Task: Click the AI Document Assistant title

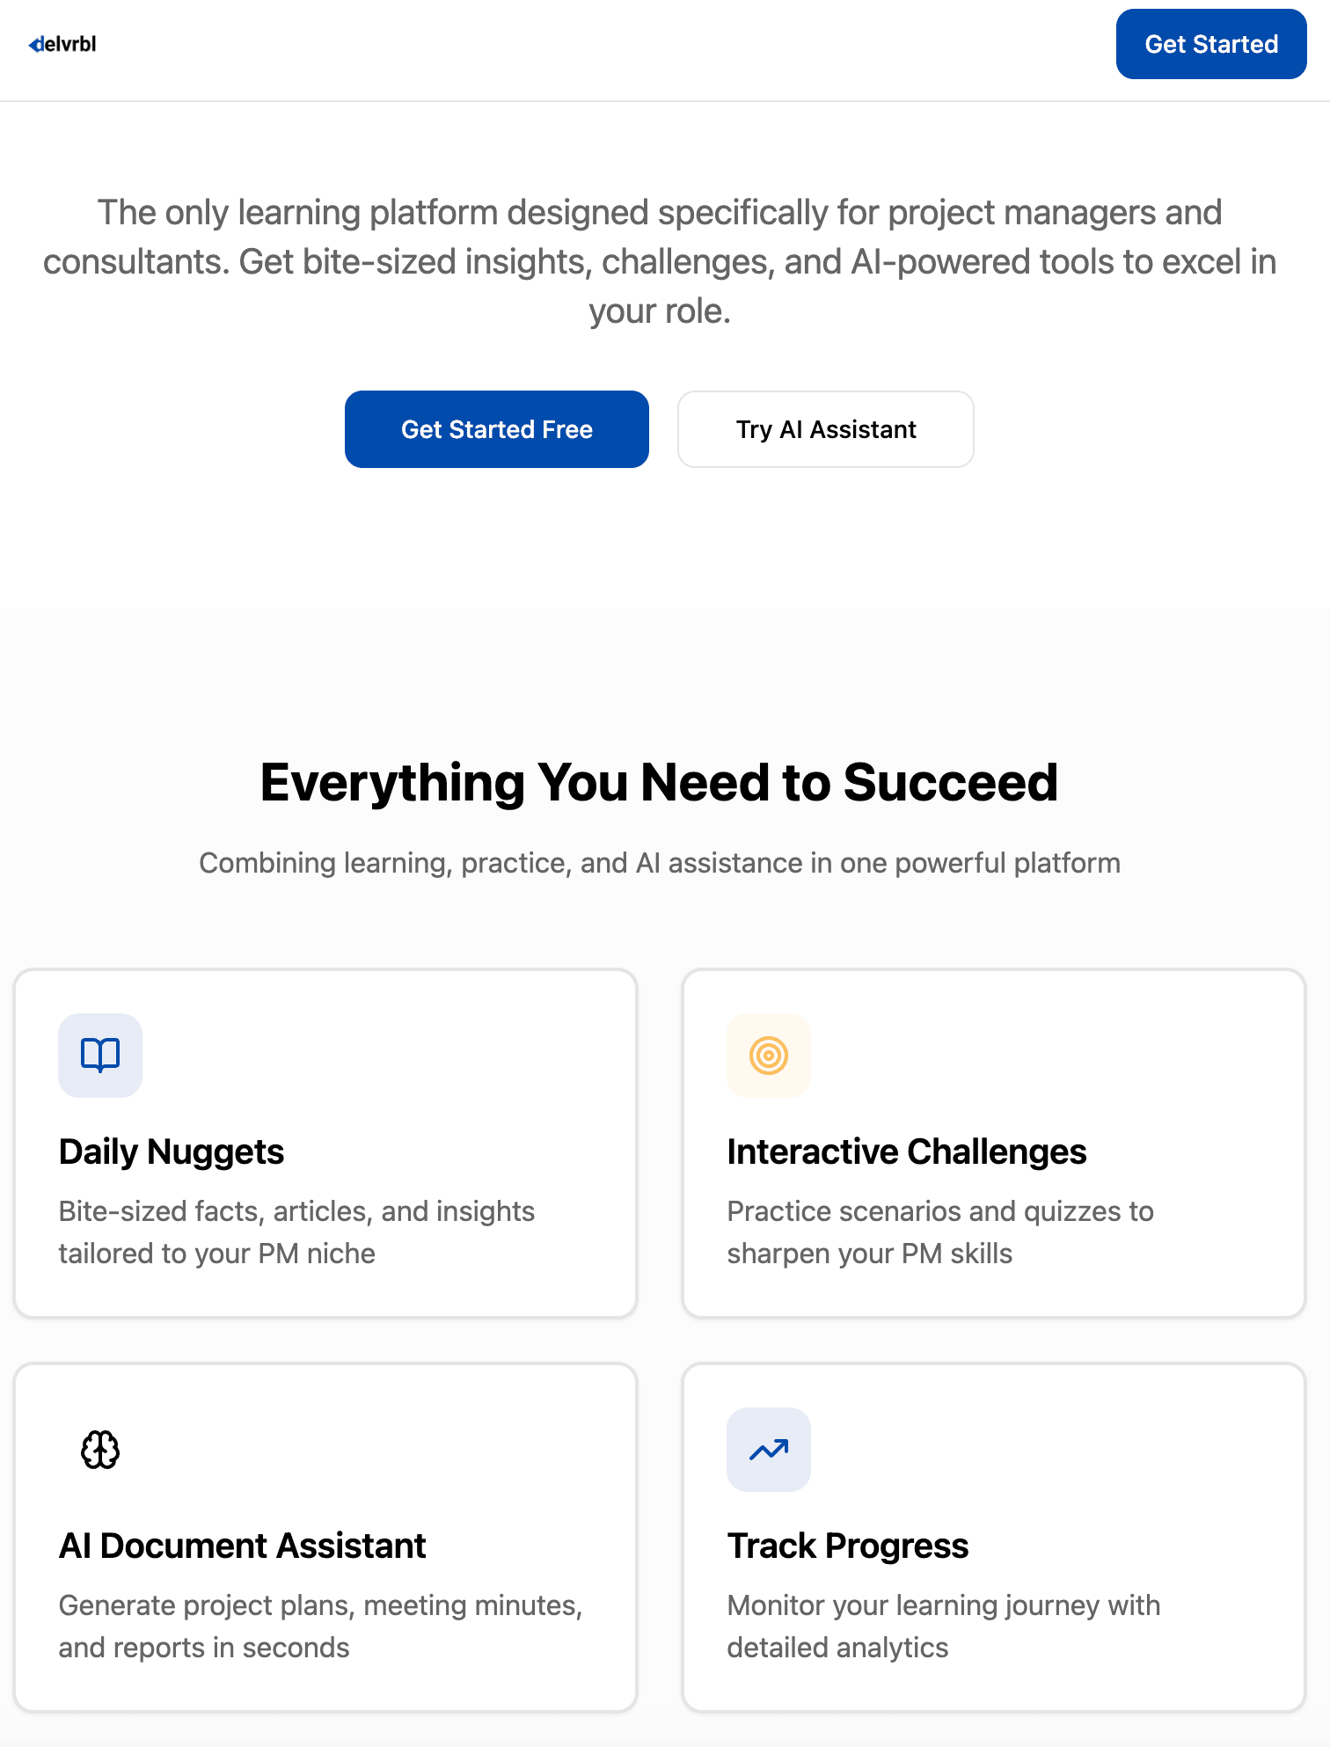Action: tap(242, 1546)
